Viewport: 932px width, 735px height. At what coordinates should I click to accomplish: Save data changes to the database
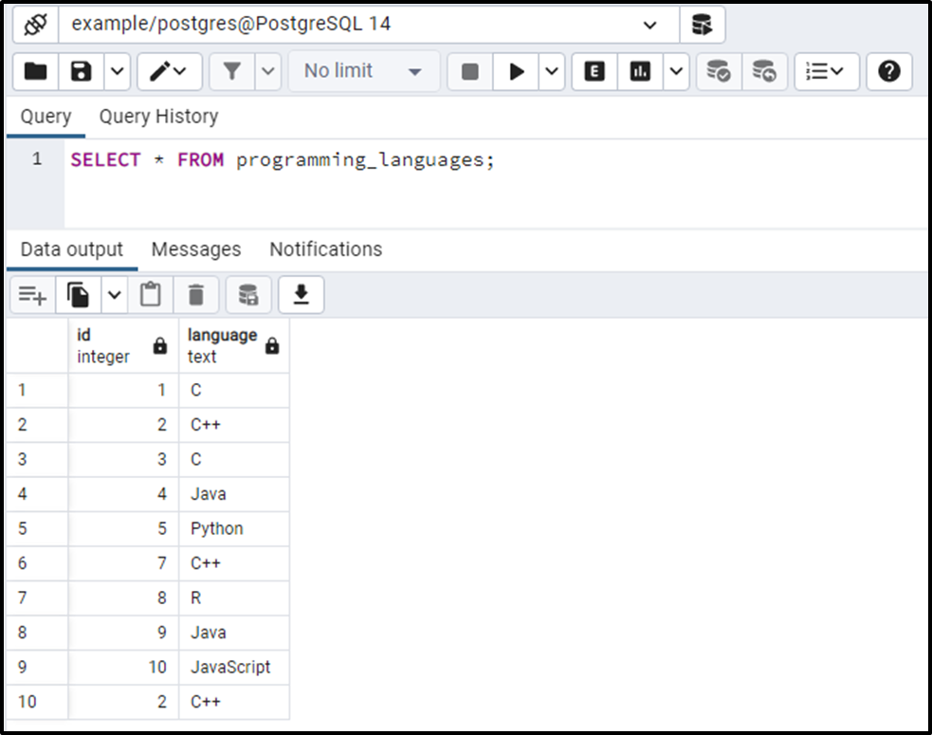[x=248, y=294]
